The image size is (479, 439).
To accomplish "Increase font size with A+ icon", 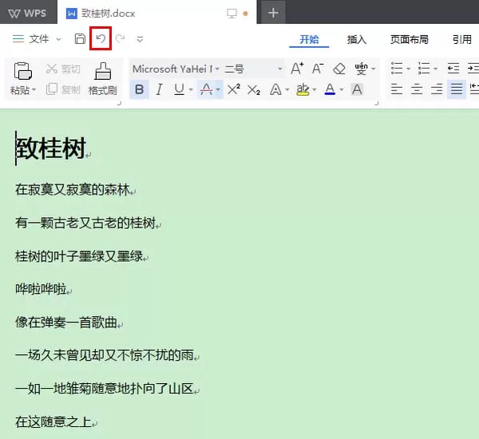I will point(297,69).
